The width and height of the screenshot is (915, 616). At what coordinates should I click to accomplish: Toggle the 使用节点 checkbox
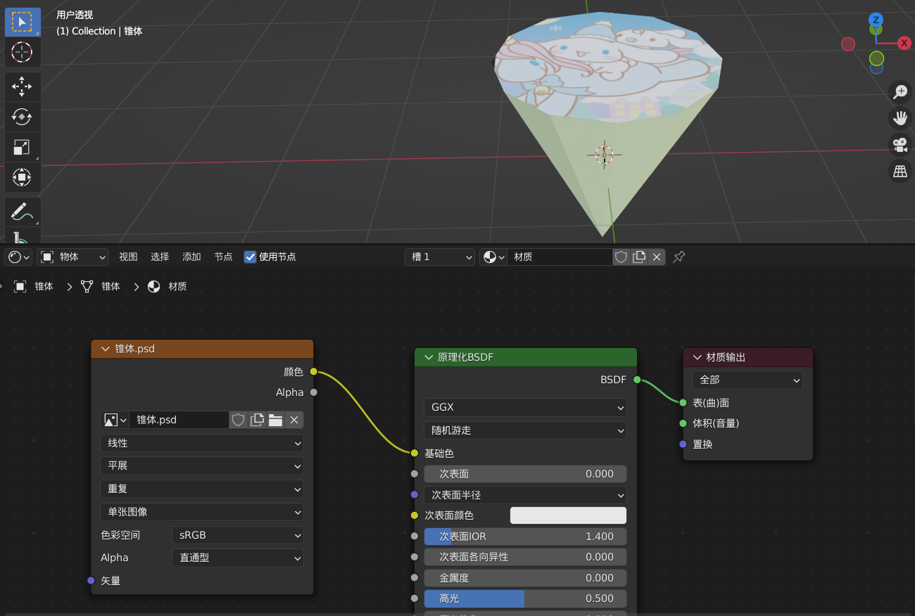click(250, 257)
